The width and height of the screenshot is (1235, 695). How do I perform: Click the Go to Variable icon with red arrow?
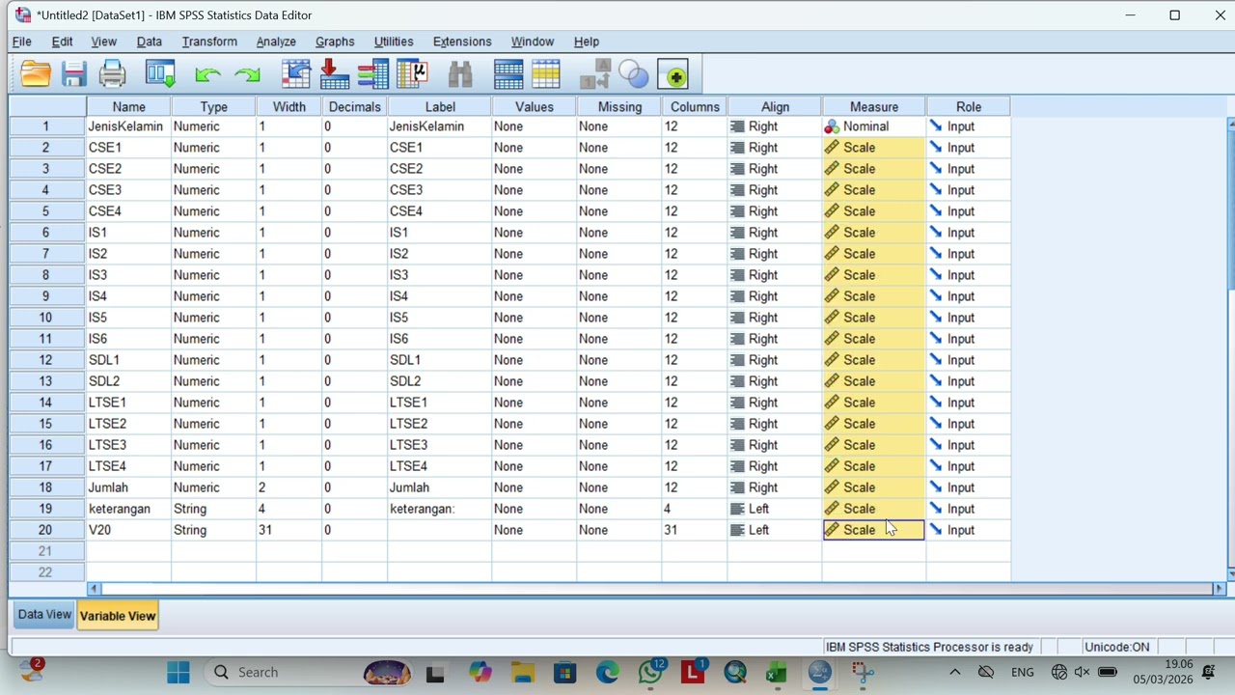tap(334, 74)
